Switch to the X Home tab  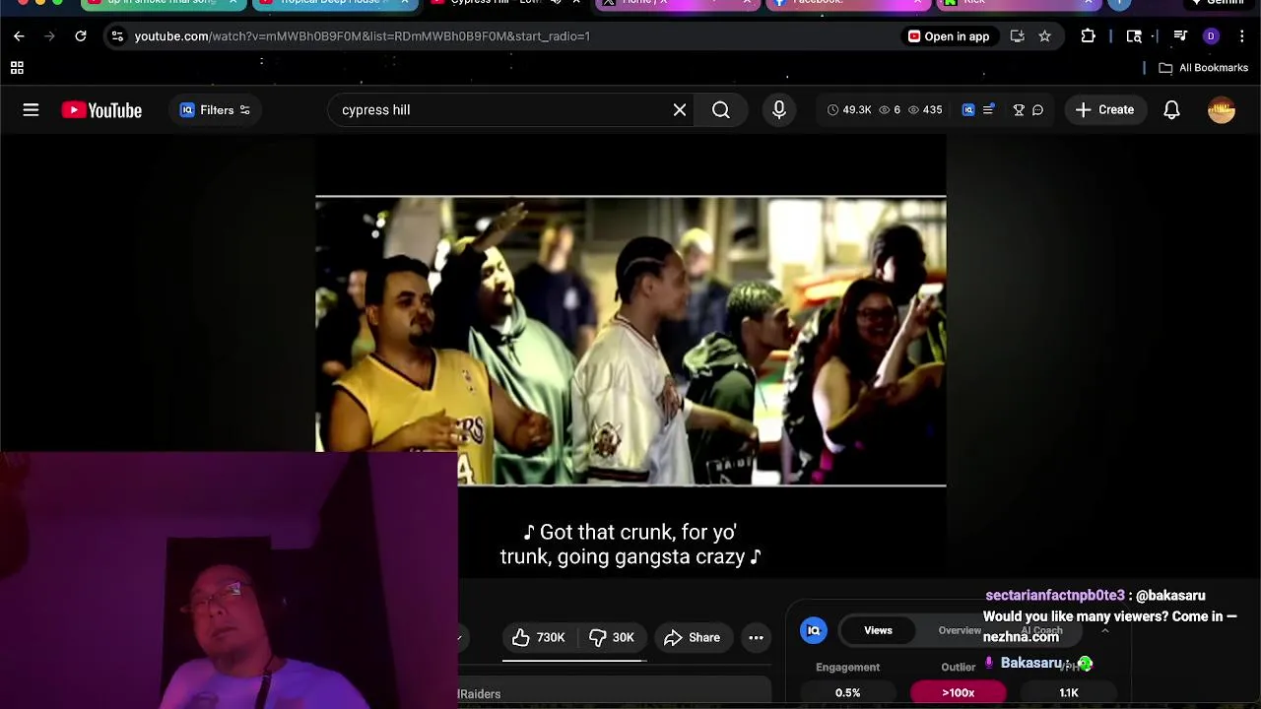[676, 3]
